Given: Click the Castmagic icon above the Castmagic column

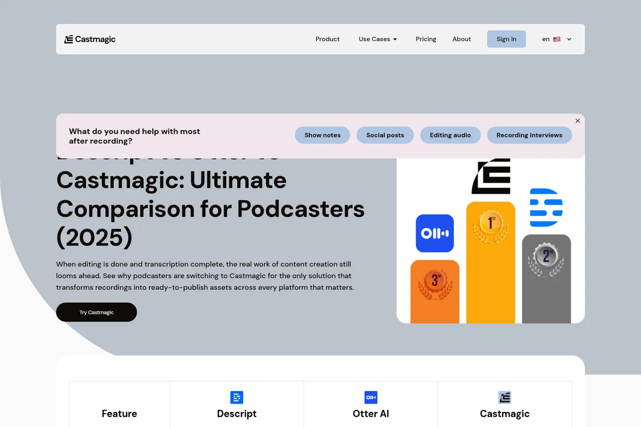Looking at the screenshot, I should [505, 397].
